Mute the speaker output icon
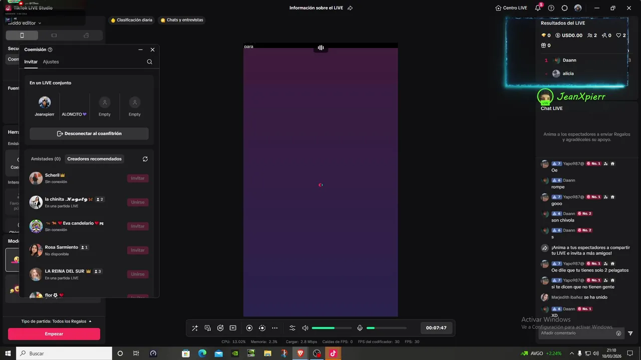641x360 pixels. (305, 328)
